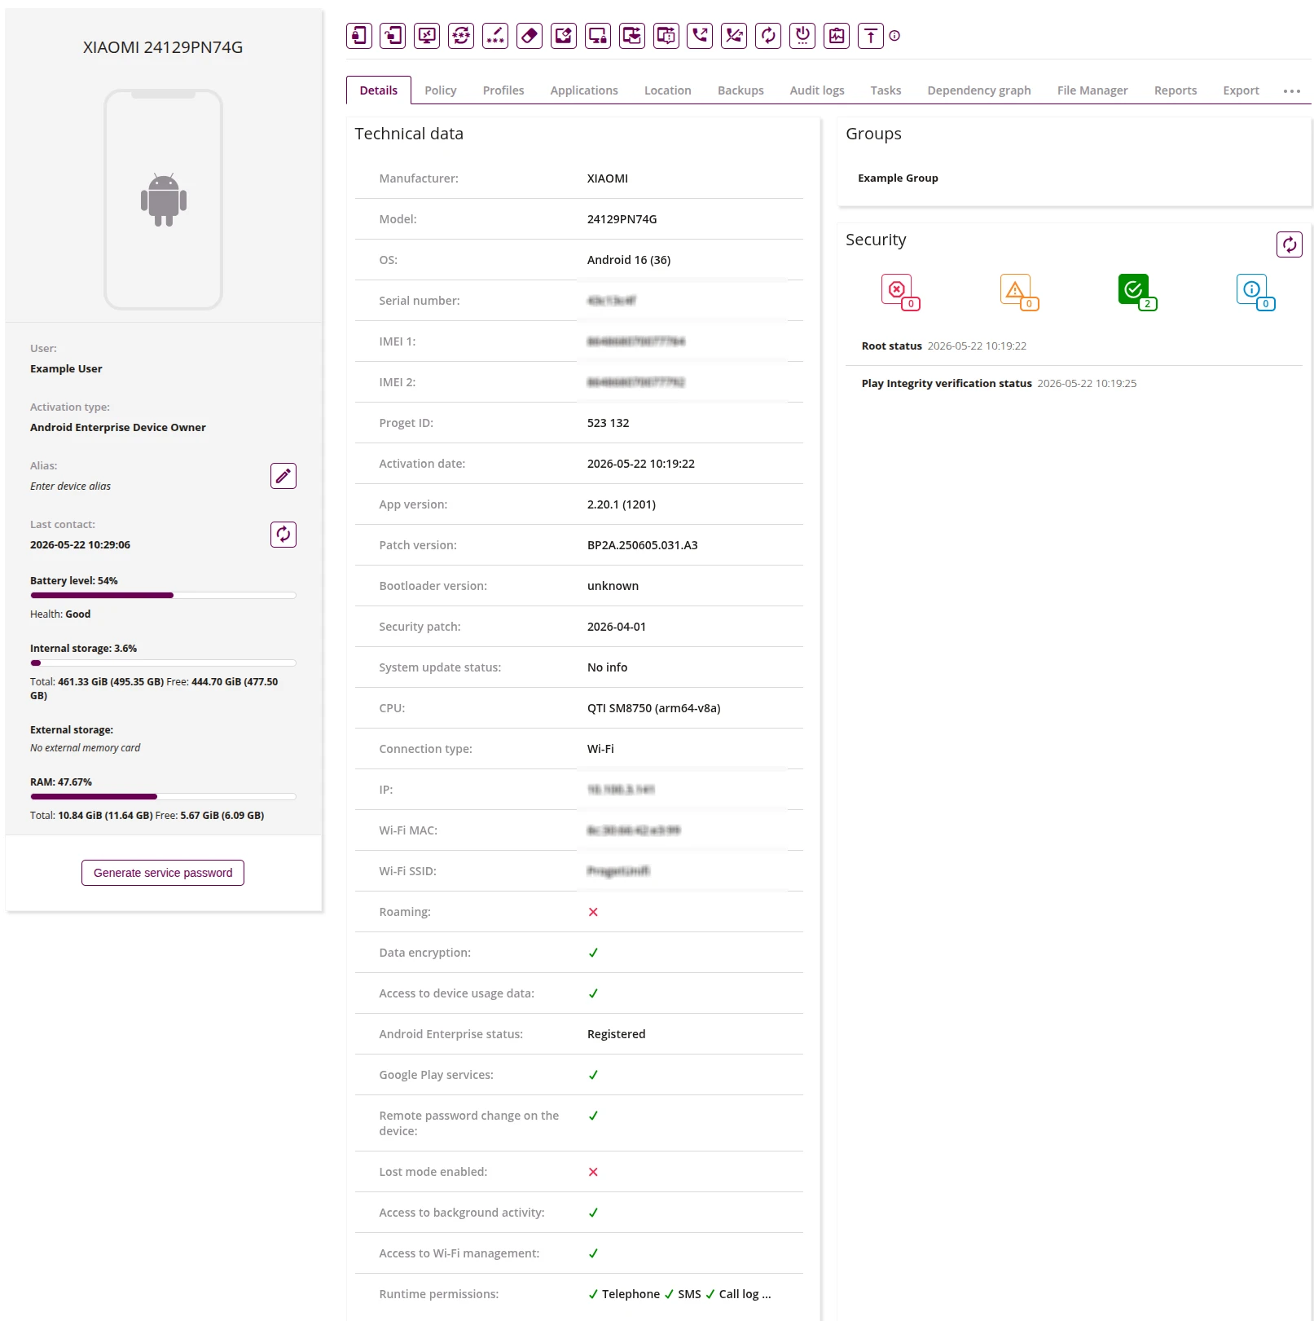Screen dimensions: 1314x1321
Task: Start remote desktop session icon
Action: tap(427, 36)
